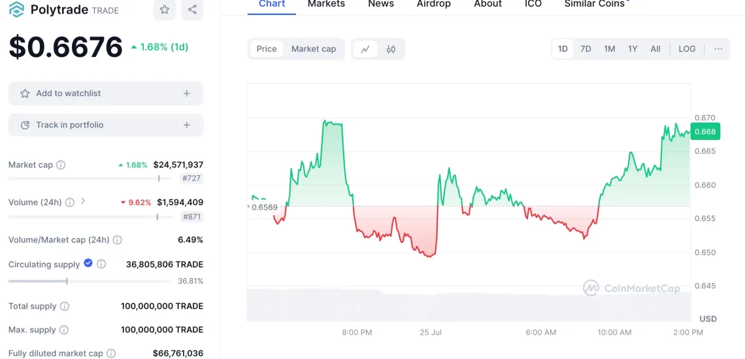Click market cap rank #727 badge
The width and height of the screenshot is (745, 359).
192,179
